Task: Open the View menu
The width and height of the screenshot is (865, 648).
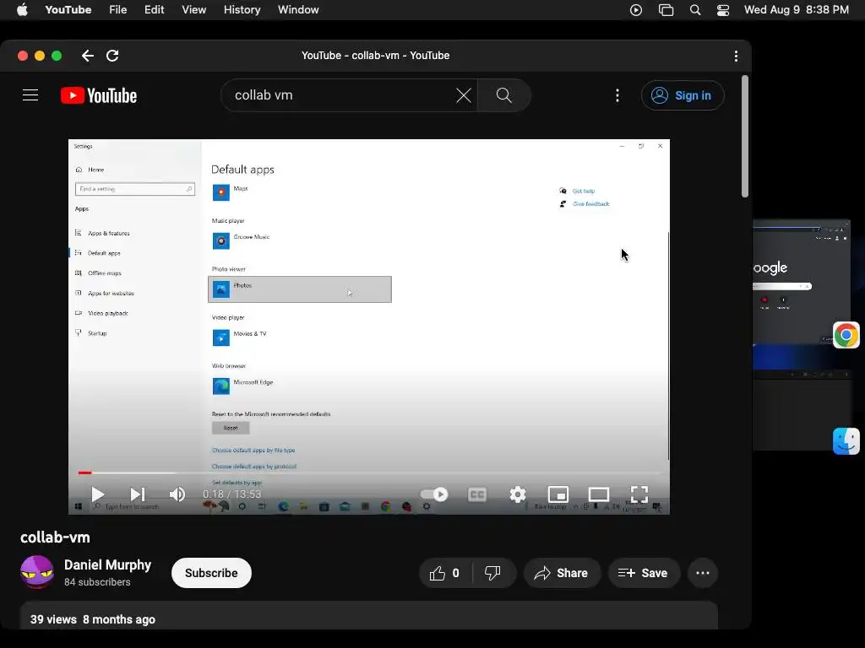Action: click(x=194, y=10)
